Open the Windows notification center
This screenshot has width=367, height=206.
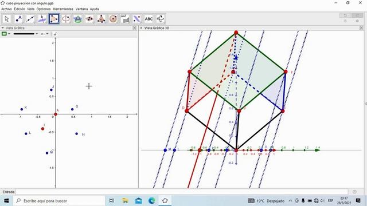click(x=358, y=201)
